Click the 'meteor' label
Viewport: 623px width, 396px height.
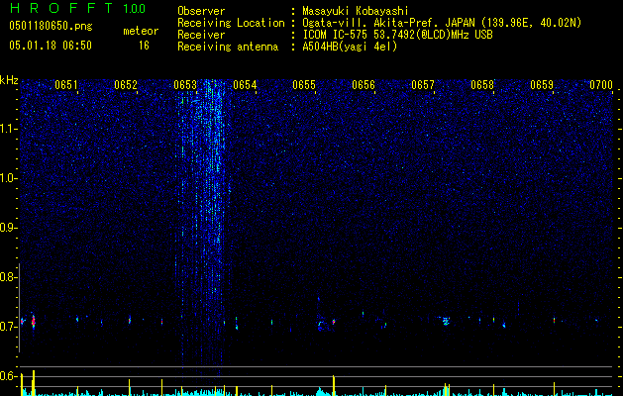pyautogui.click(x=141, y=31)
